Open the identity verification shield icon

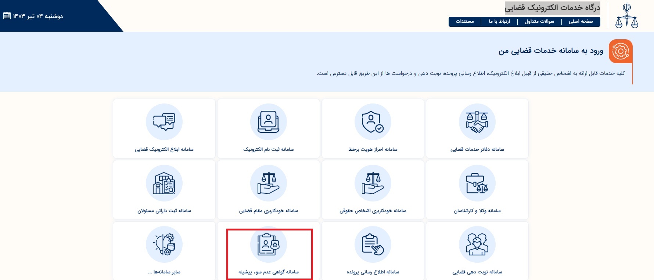tap(373, 122)
